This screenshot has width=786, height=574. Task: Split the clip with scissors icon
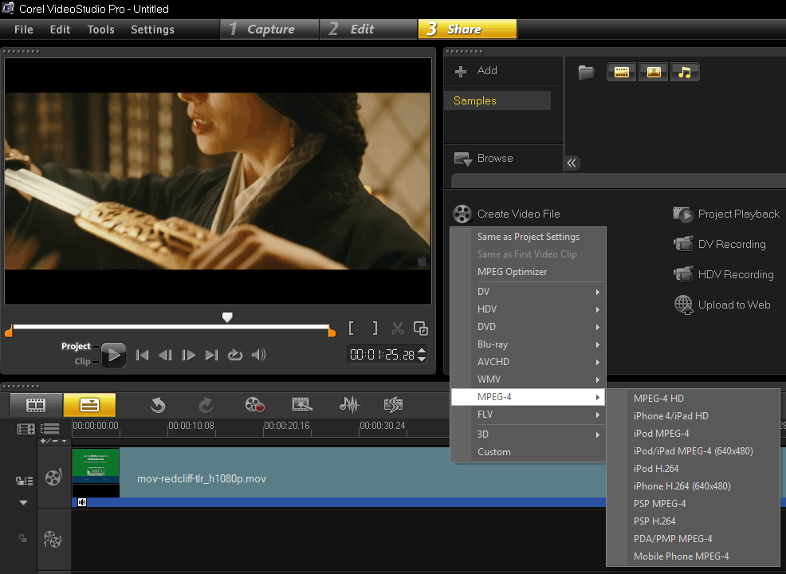click(x=398, y=328)
